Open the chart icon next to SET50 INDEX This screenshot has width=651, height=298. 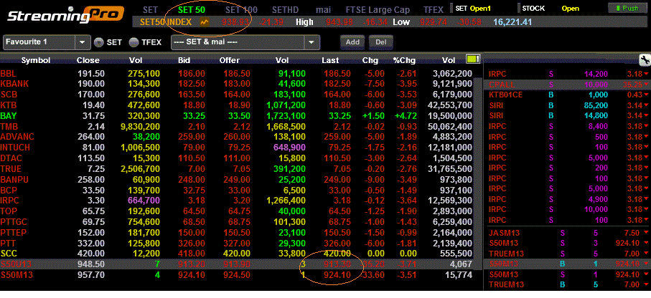click(x=205, y=22)
